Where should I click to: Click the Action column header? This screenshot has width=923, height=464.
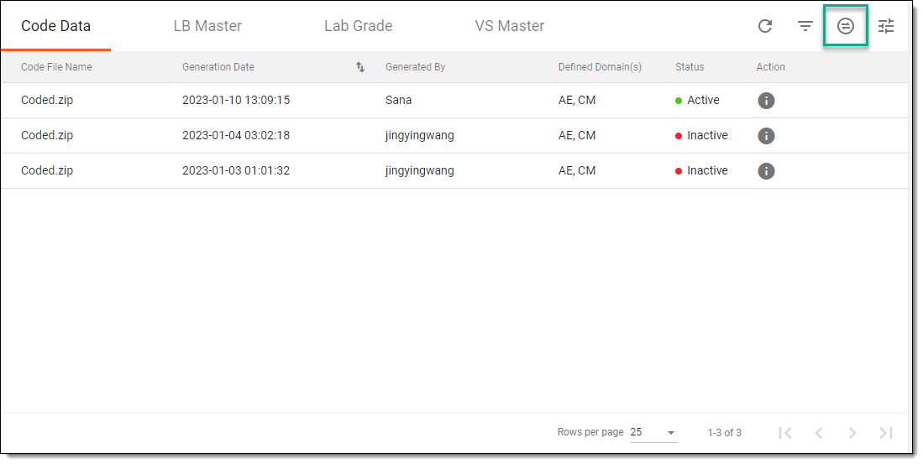770,67
